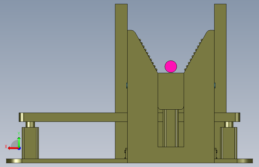The image size is (259, 167).
Task: Select the right support cylinder body
Action: [229, 143]
